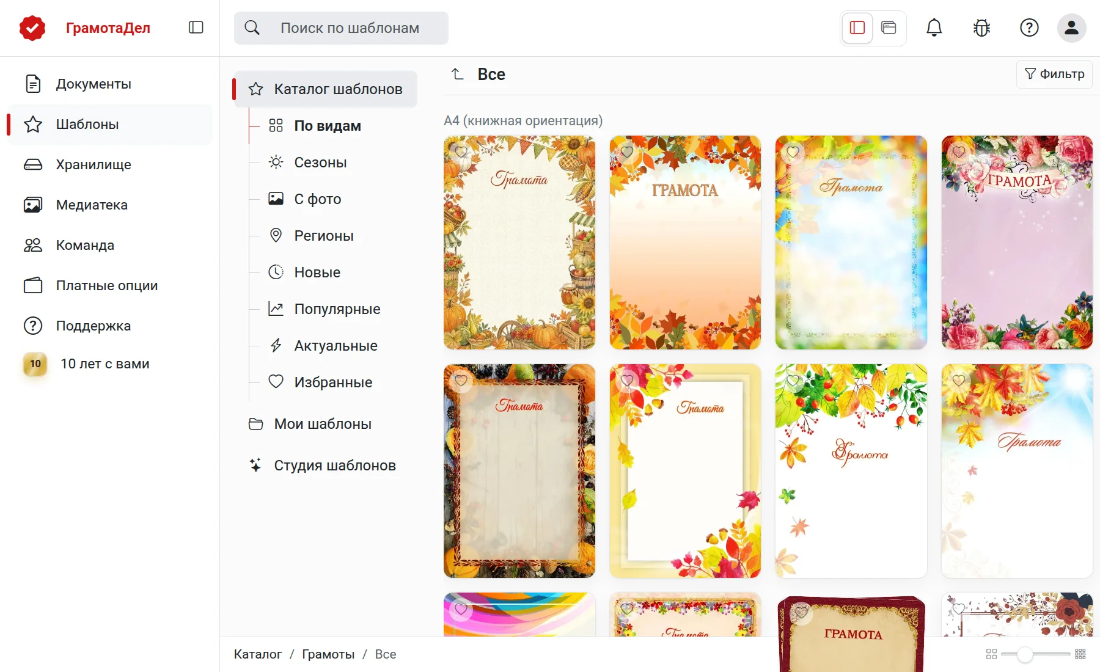Click the А4 (книжная ориентация) section label
Screen dimensions: 1100x672
[523, 121]
